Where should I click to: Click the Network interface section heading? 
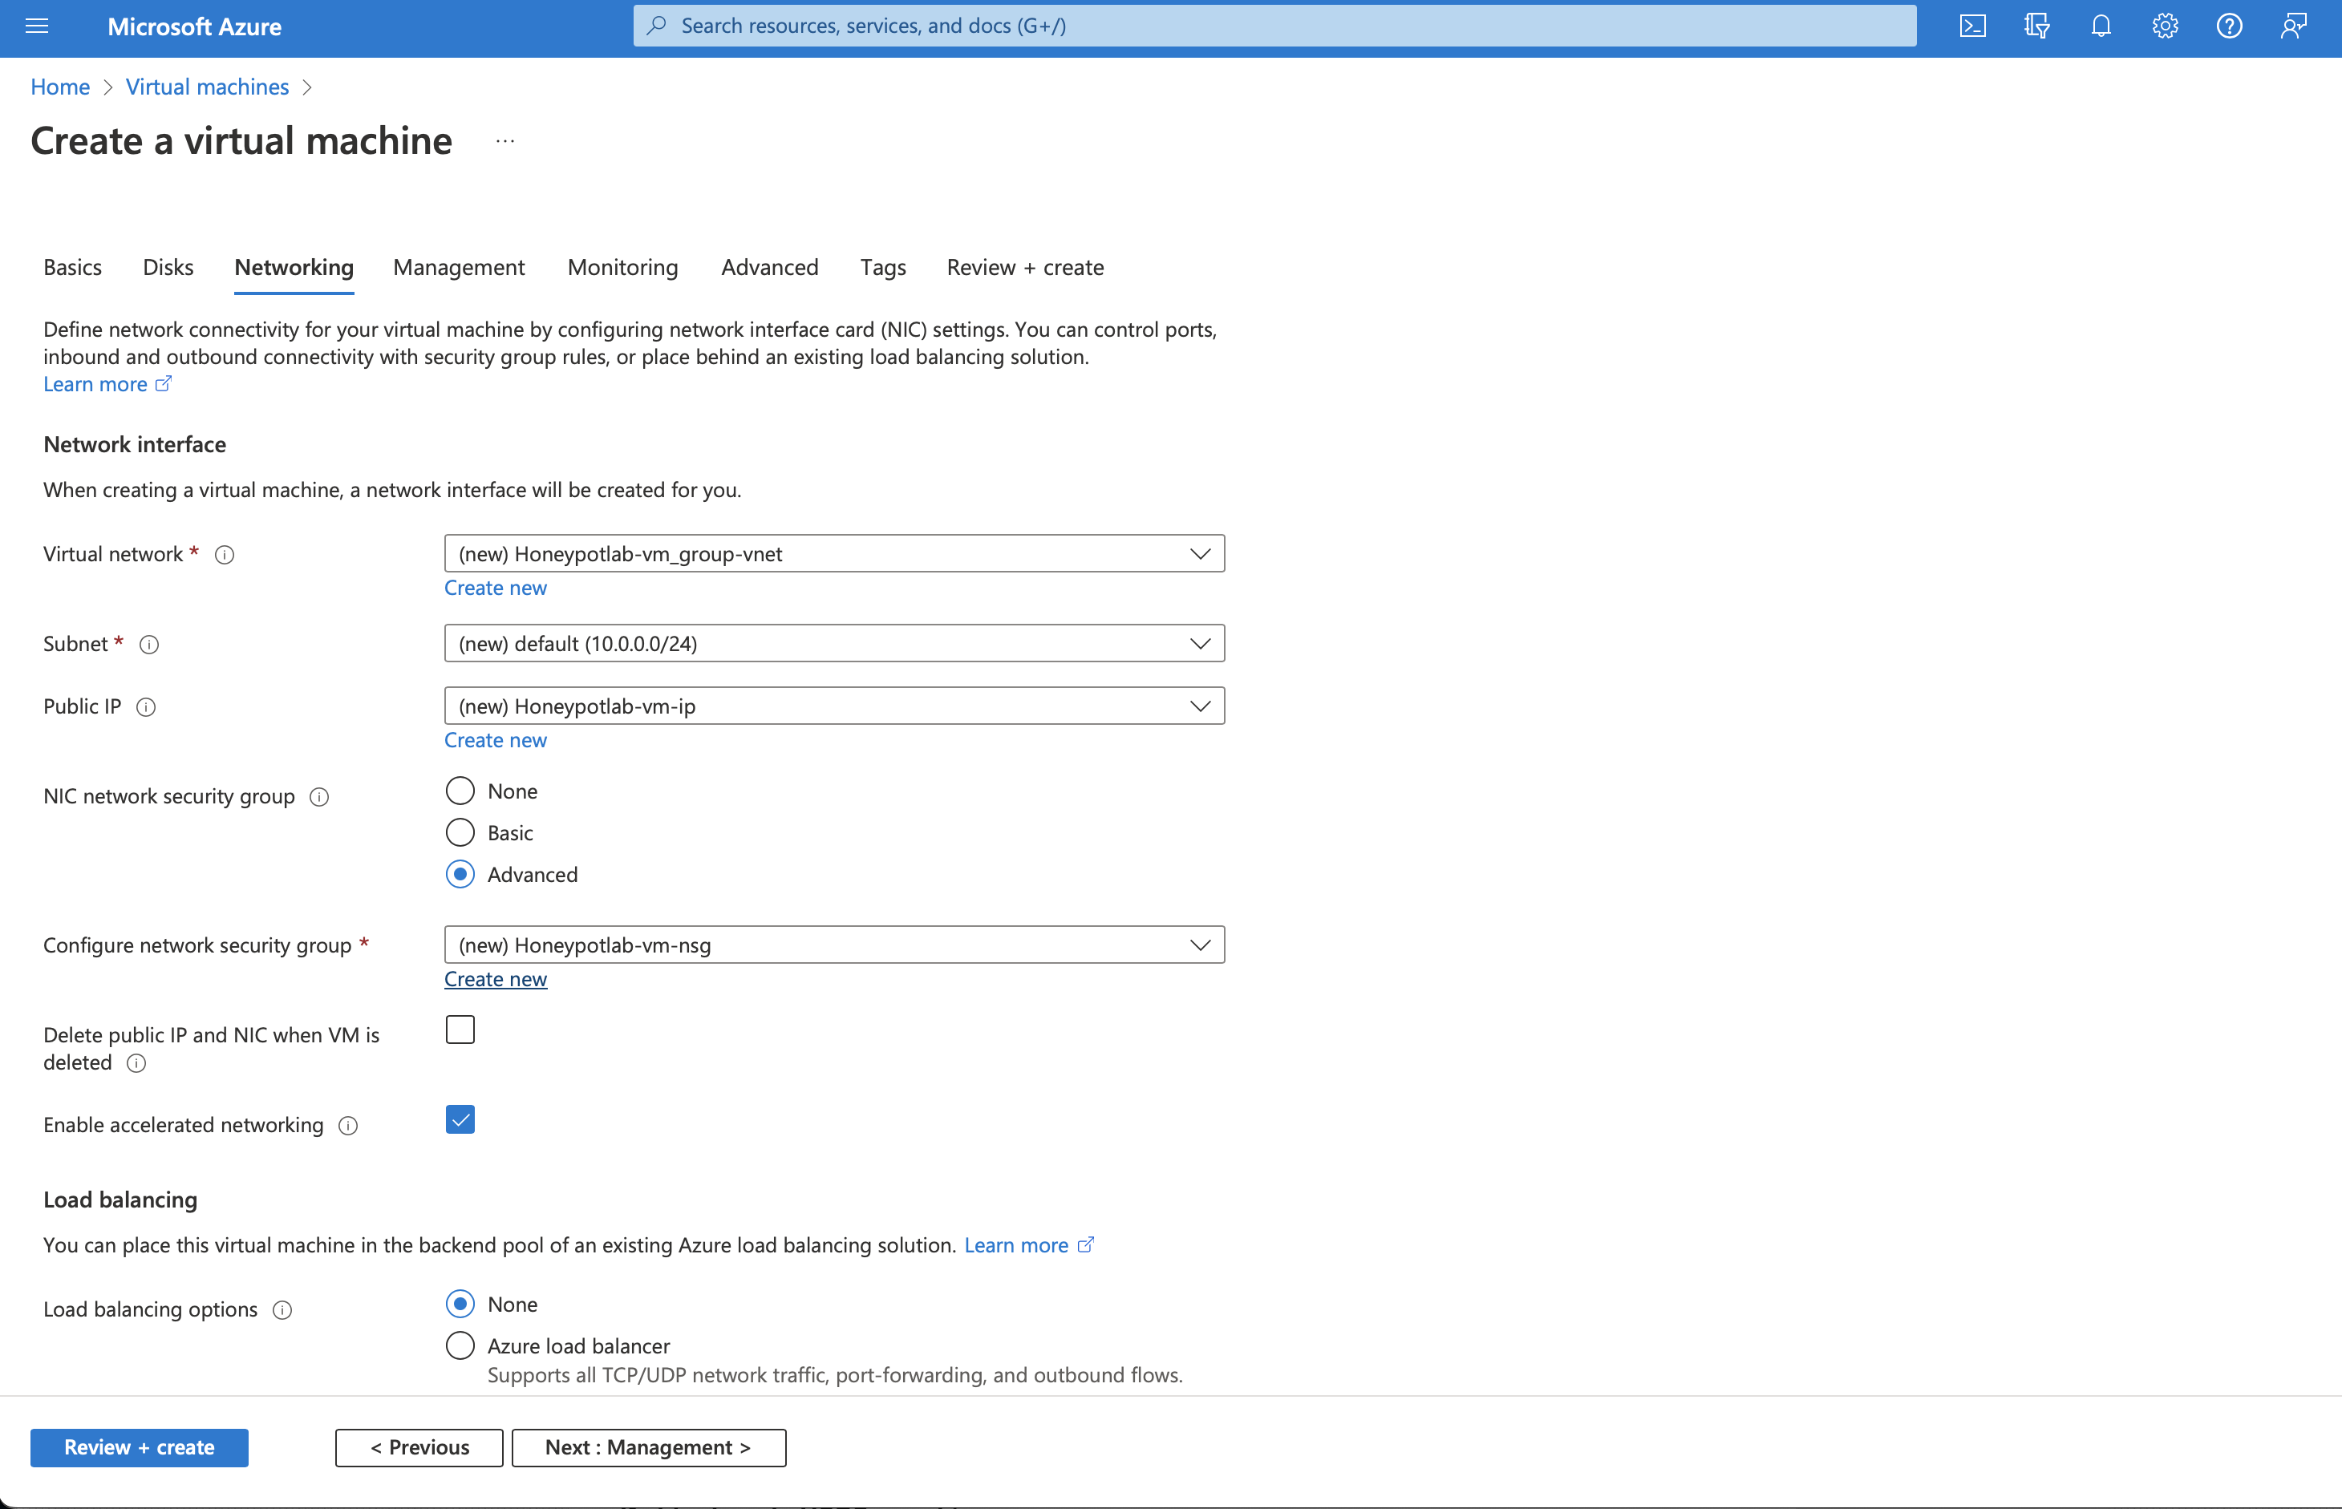click(x=134, y=445)
